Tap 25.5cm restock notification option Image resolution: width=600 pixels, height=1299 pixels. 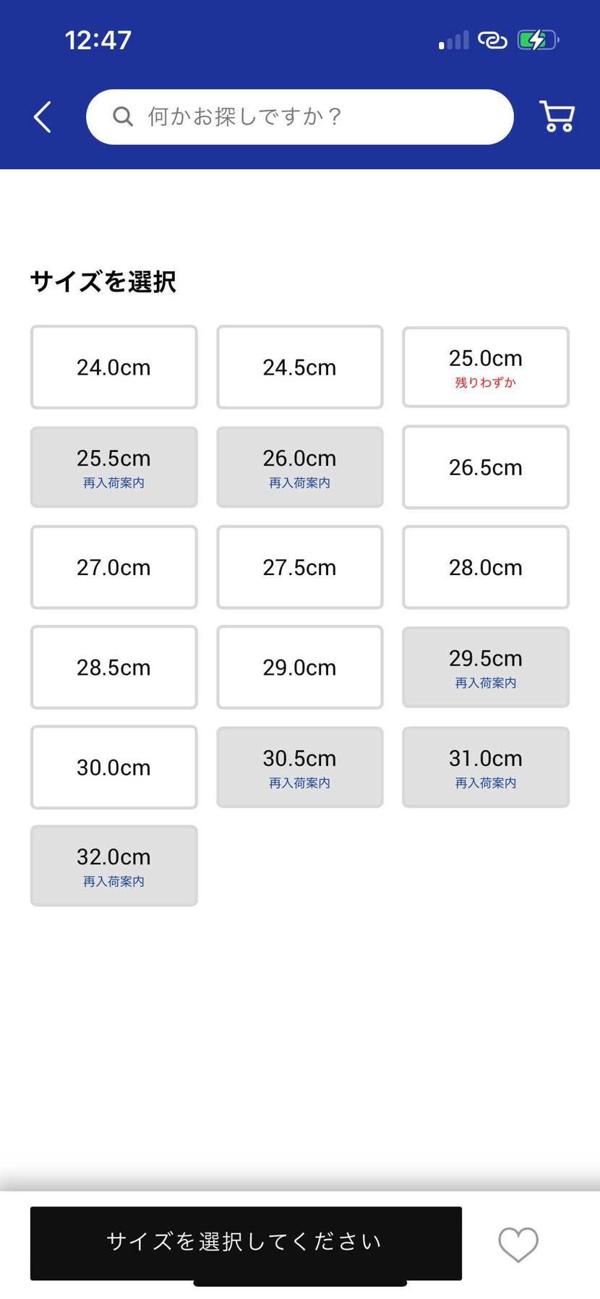[113, 467]
